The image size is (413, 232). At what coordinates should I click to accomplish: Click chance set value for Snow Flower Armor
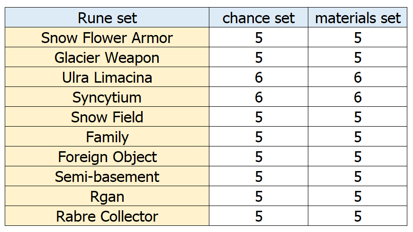259,37
